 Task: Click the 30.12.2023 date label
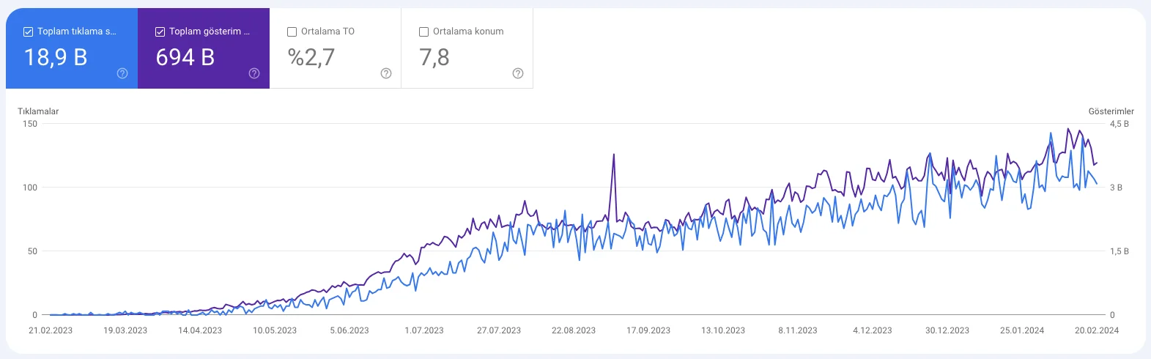947,330
